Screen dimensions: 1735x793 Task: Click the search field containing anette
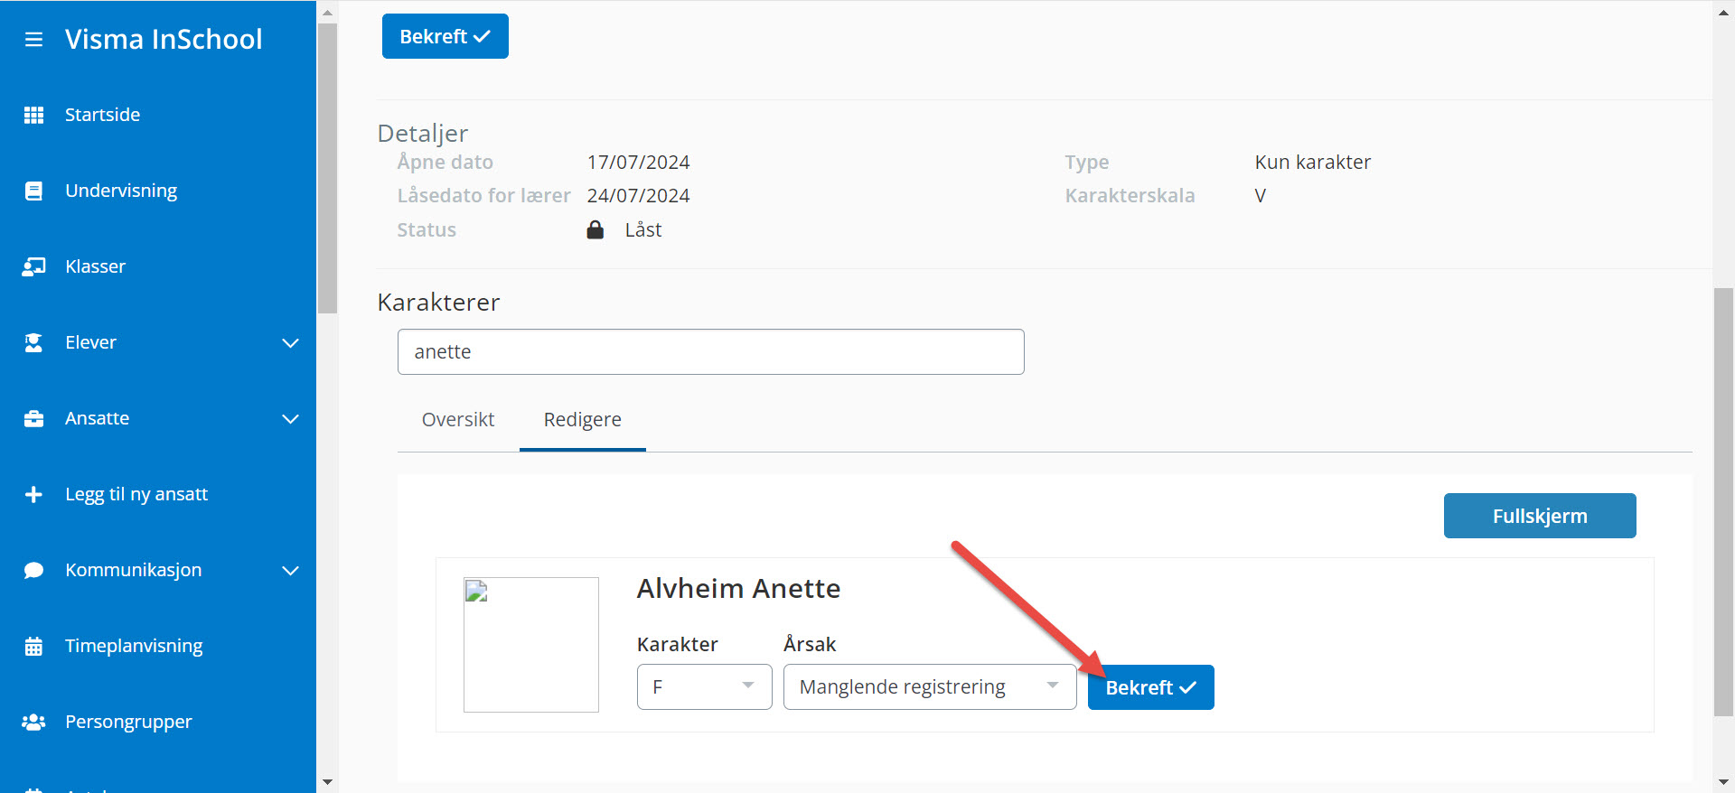[710, 352]
